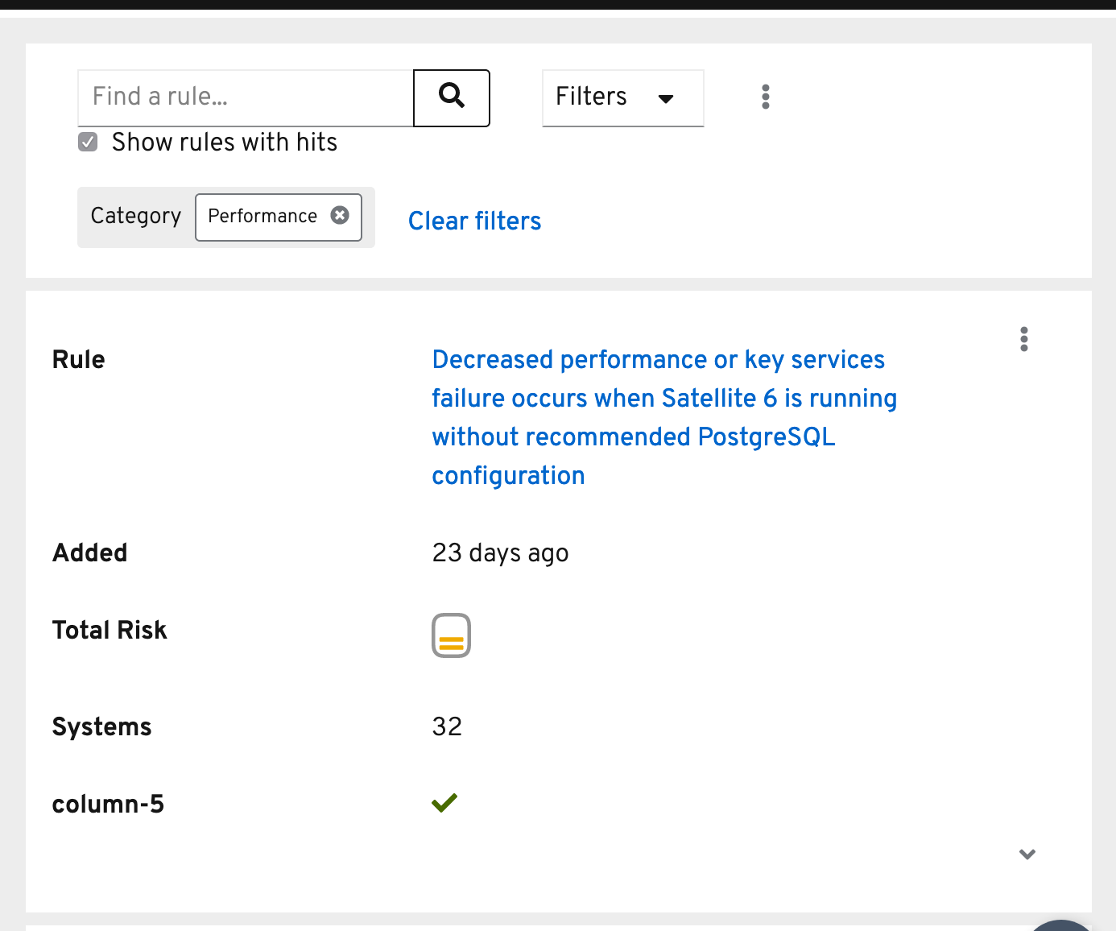Screen dimensions: 1116x931
Task: Select the Performance category chip label
Action: coord(262,216)
